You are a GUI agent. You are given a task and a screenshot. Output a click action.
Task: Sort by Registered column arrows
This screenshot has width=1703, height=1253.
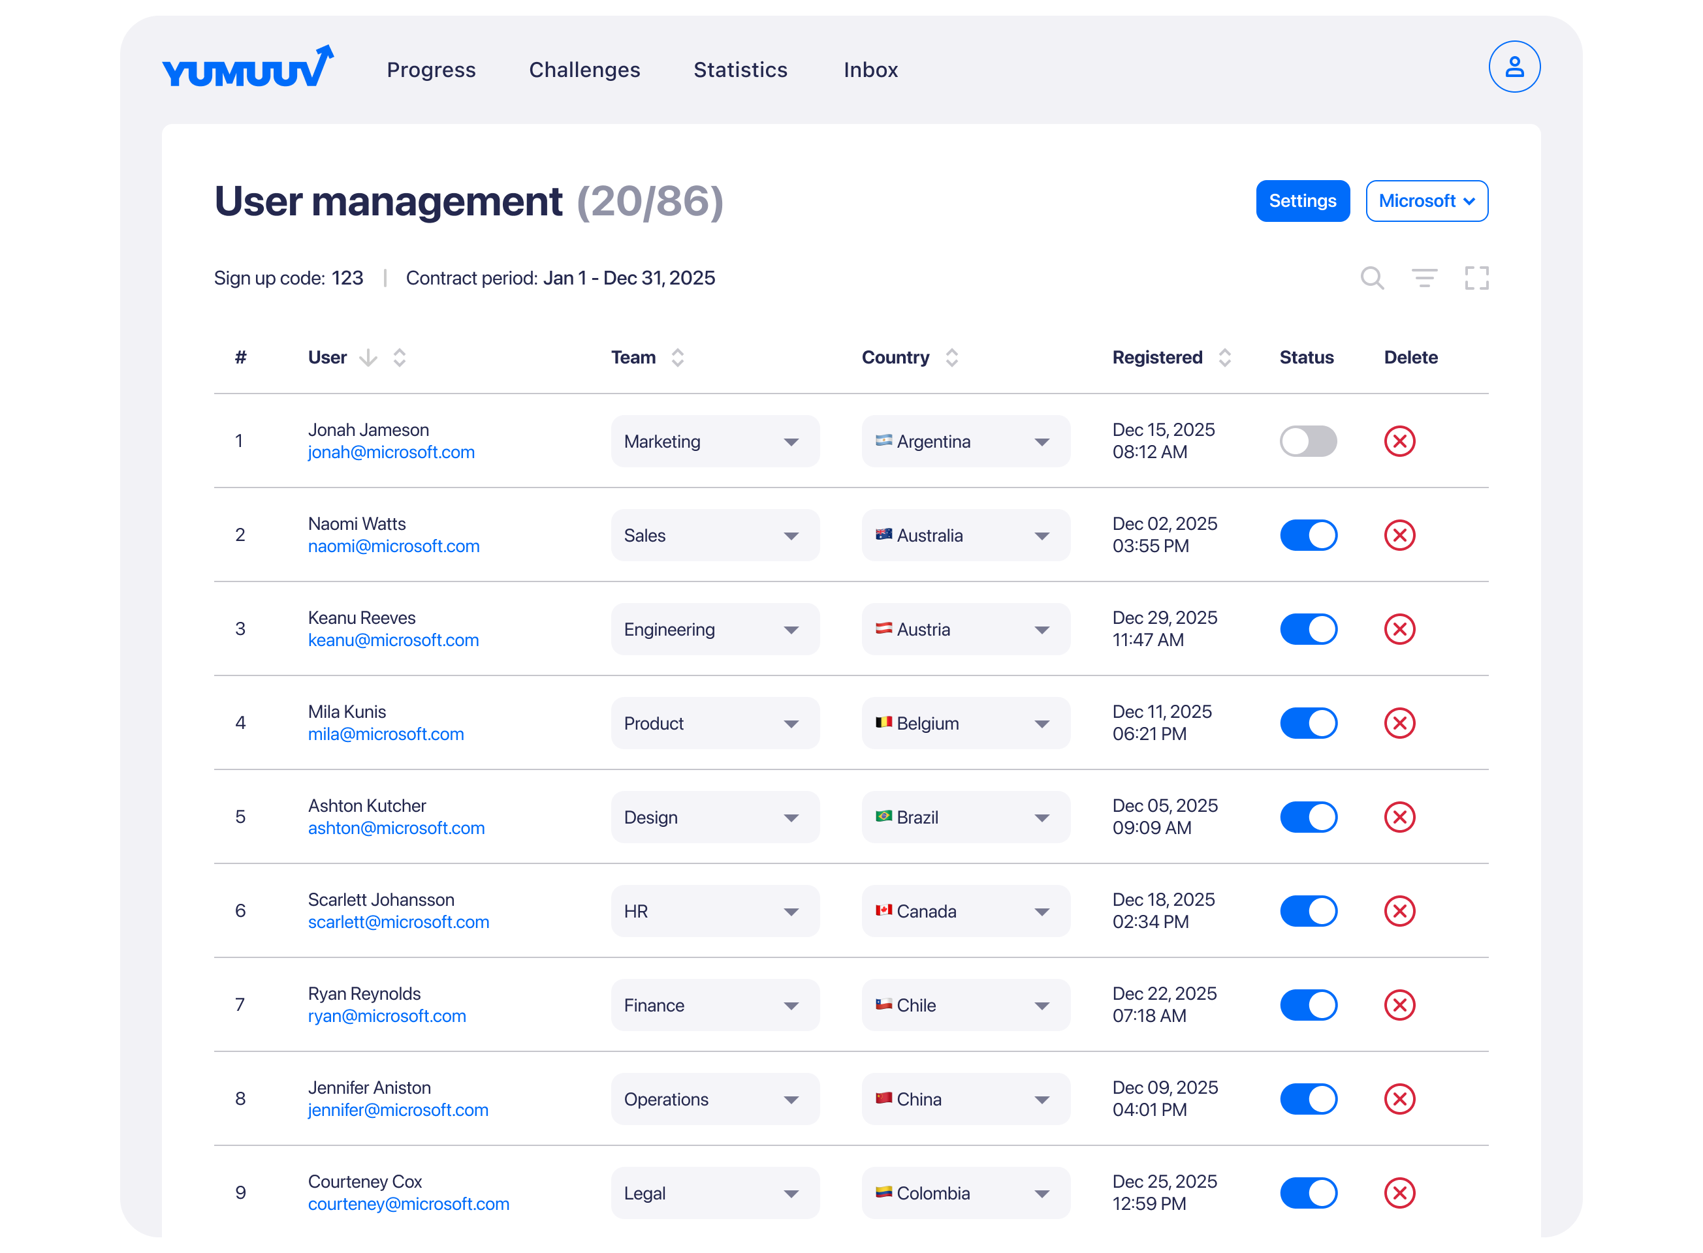click(1224, 357)
